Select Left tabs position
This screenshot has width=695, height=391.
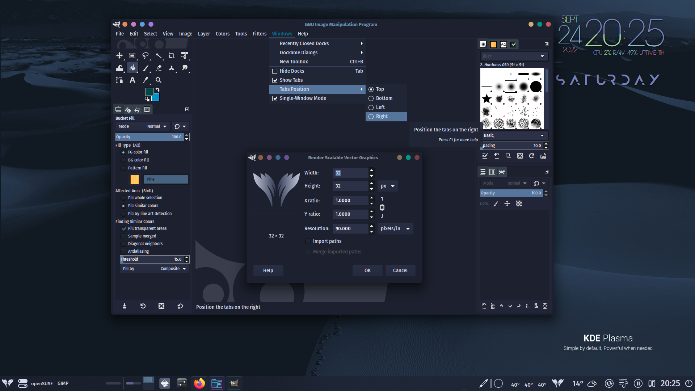coord(386,107)
